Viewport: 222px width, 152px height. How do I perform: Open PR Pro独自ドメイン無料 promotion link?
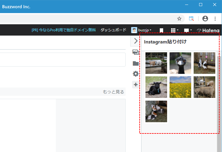[x=64, y=30]
